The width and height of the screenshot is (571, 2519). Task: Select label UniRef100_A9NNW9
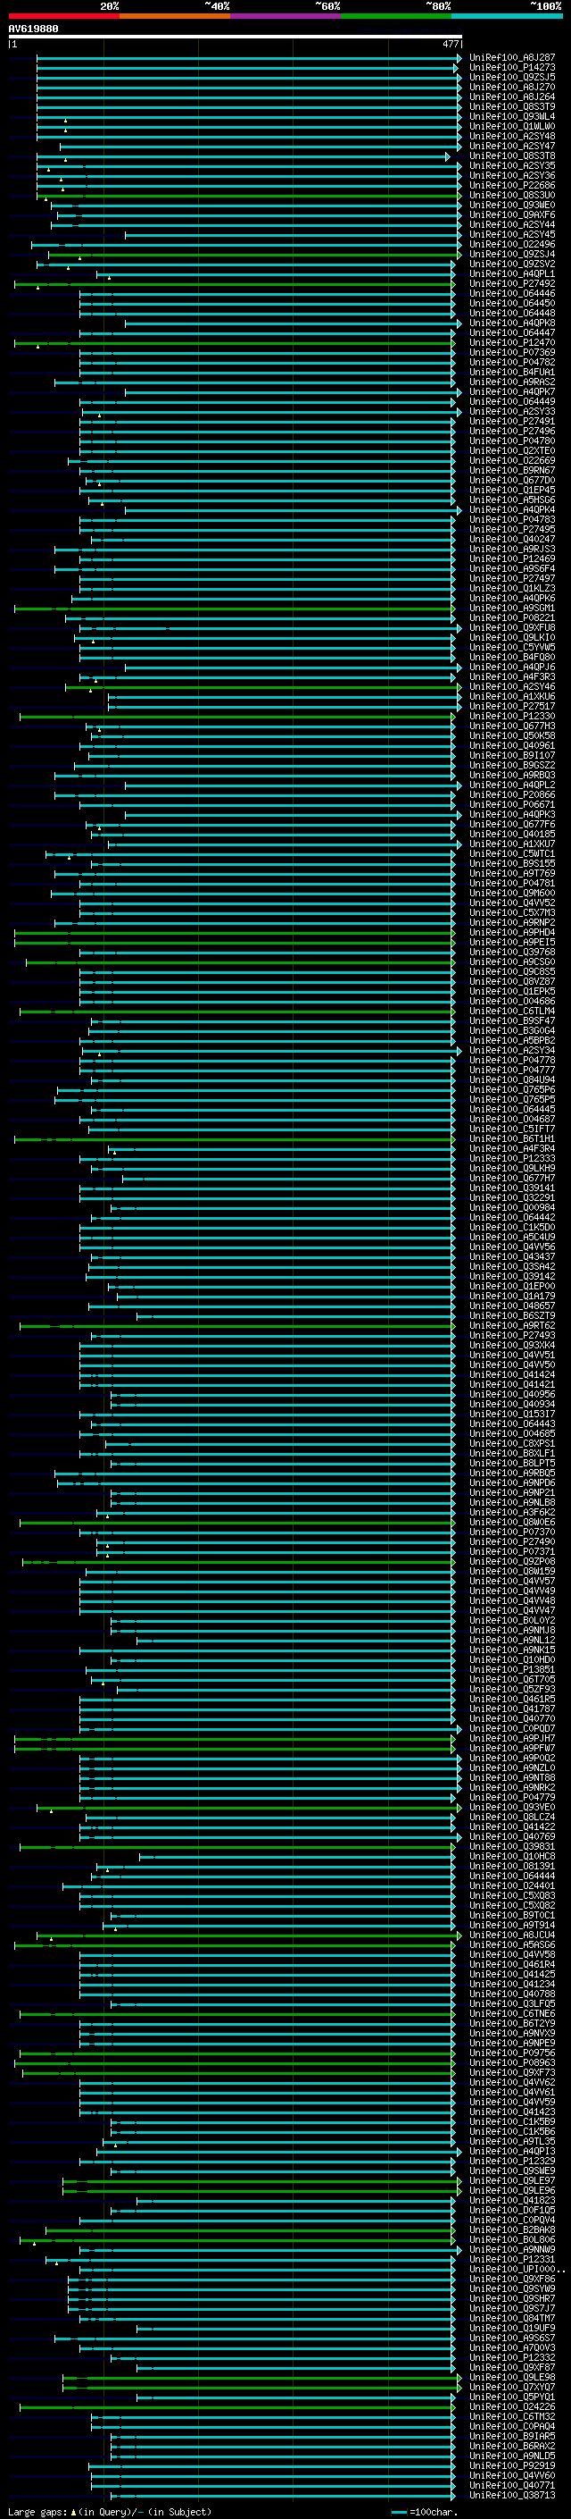pos(512,2249)
